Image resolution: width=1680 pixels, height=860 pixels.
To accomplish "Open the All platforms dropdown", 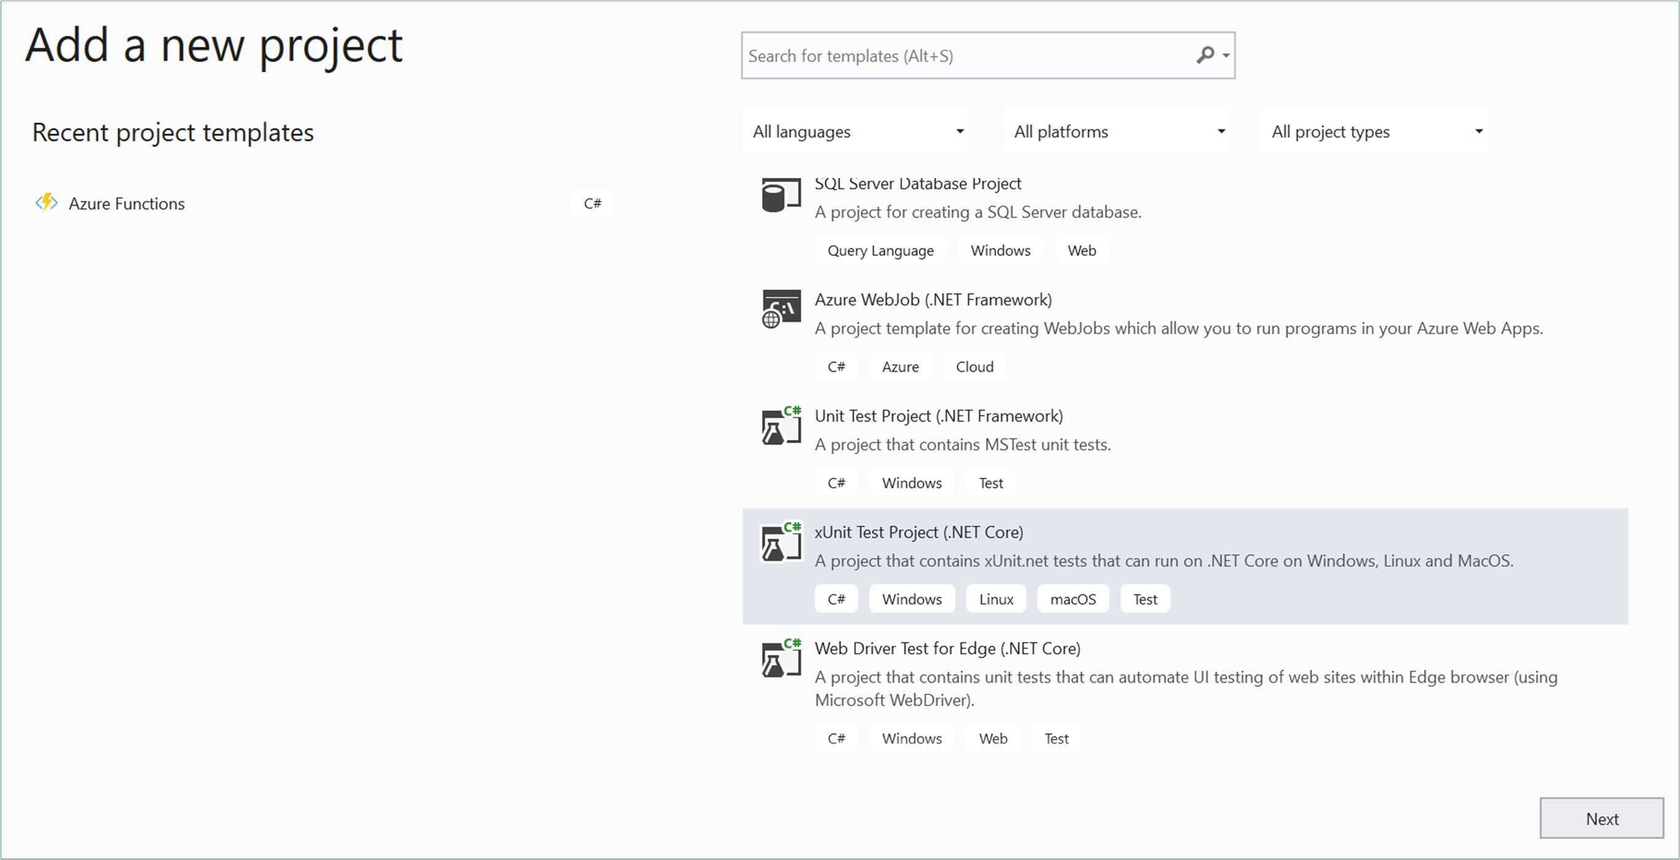I will tap(1117, 132).
